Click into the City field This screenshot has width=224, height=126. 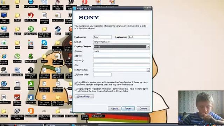point(121,65)
